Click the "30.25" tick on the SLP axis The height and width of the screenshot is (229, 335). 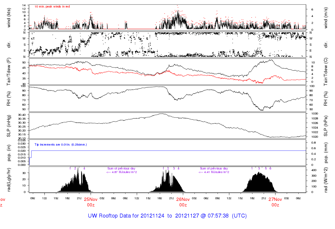(x=22, y=127)
